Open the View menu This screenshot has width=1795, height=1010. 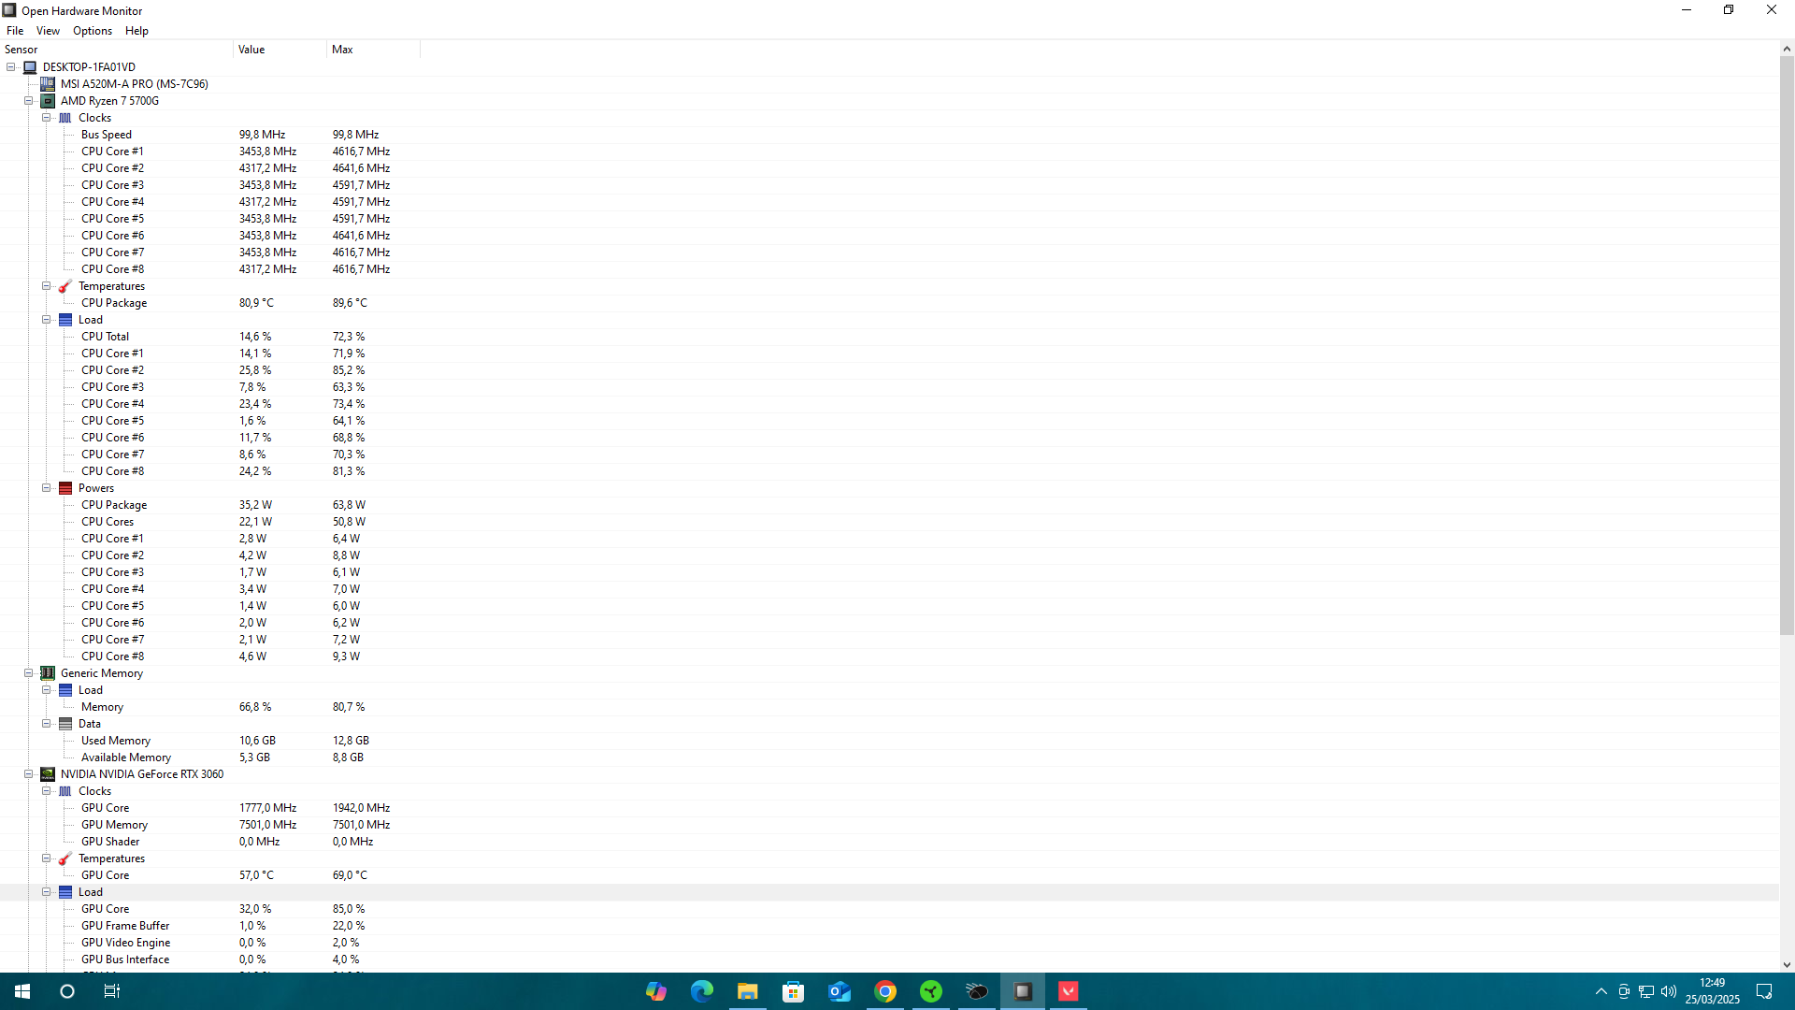[48, 31]
